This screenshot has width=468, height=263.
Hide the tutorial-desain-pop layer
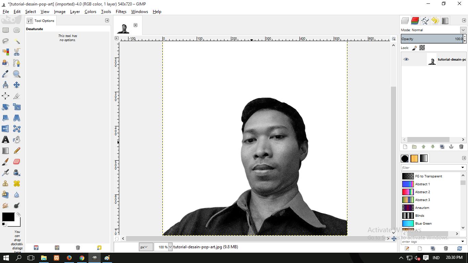[406, 59]
